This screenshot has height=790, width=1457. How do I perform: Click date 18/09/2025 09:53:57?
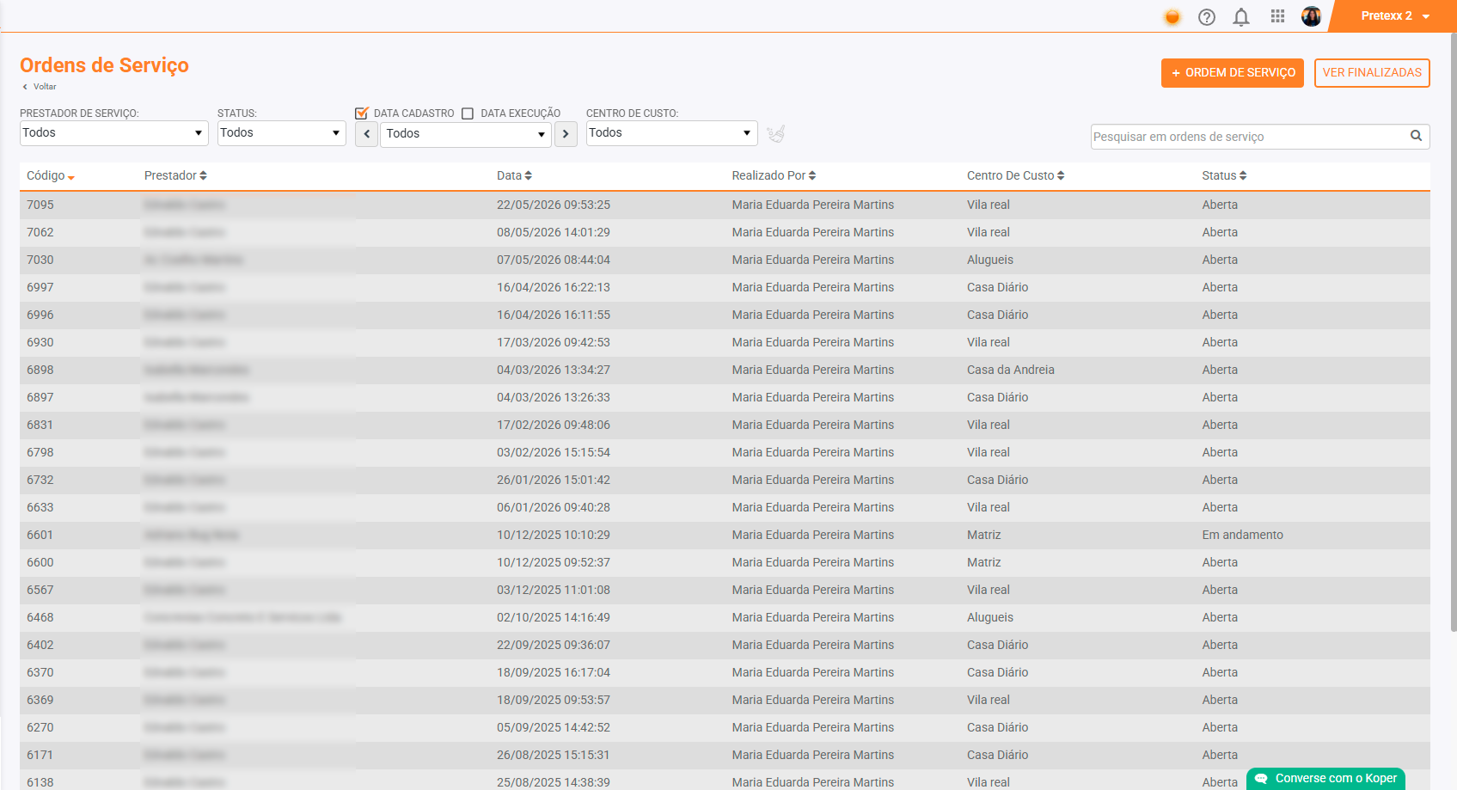coord(554,700)
